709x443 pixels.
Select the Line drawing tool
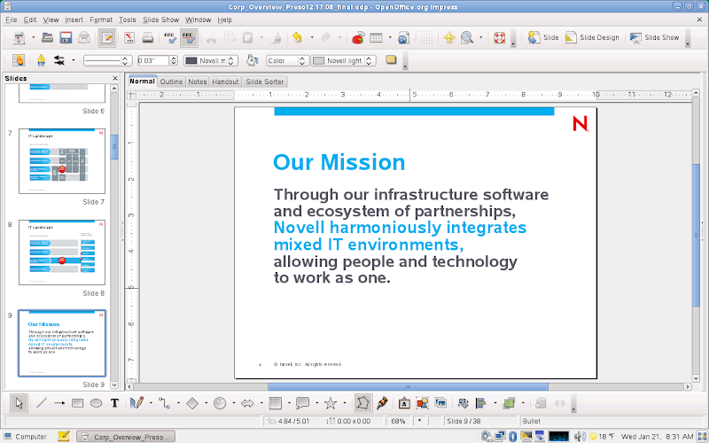click(41, 403)
